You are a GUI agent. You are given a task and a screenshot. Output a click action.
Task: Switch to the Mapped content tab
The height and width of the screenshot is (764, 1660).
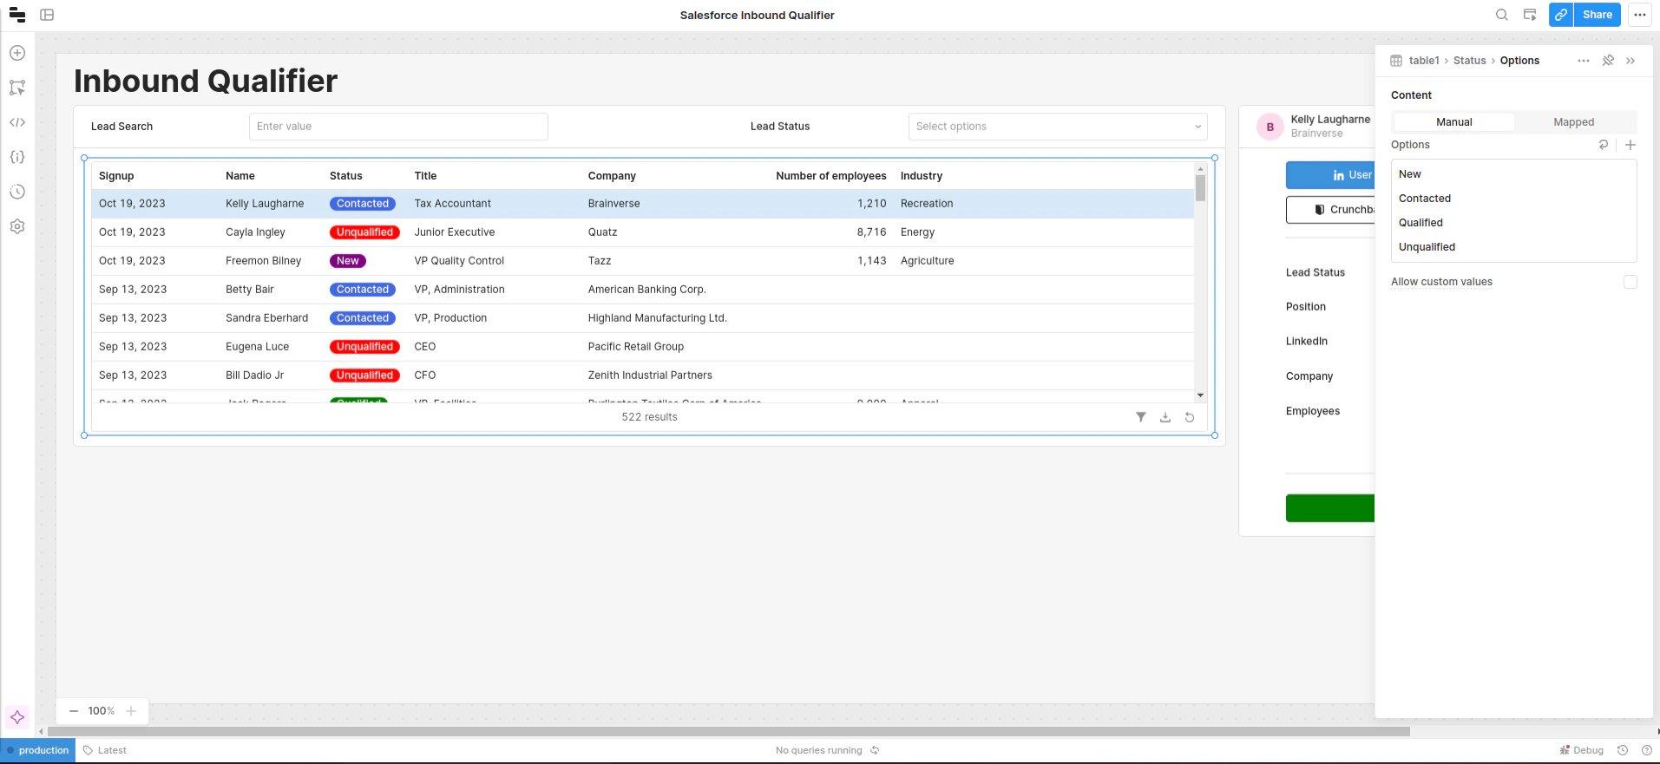tap(1574, 122)
